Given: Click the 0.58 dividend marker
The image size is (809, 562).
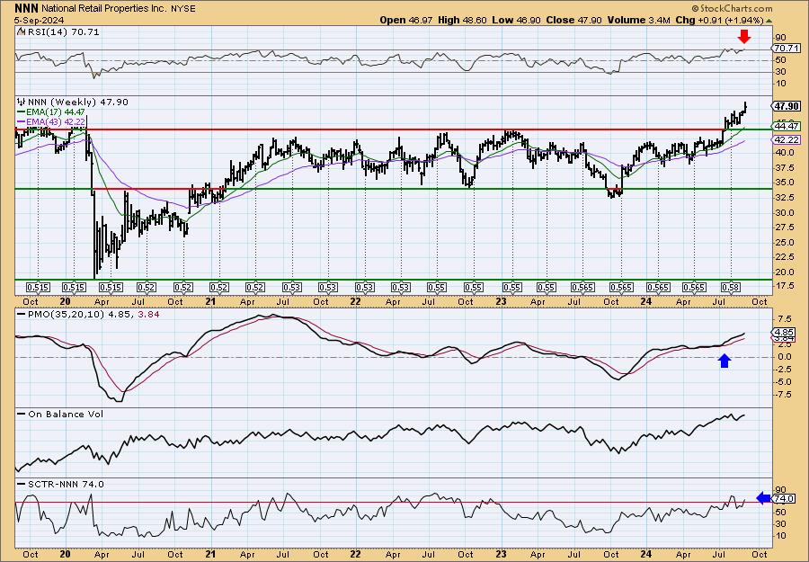Looking at the screenshot, I should pos(731,288).
